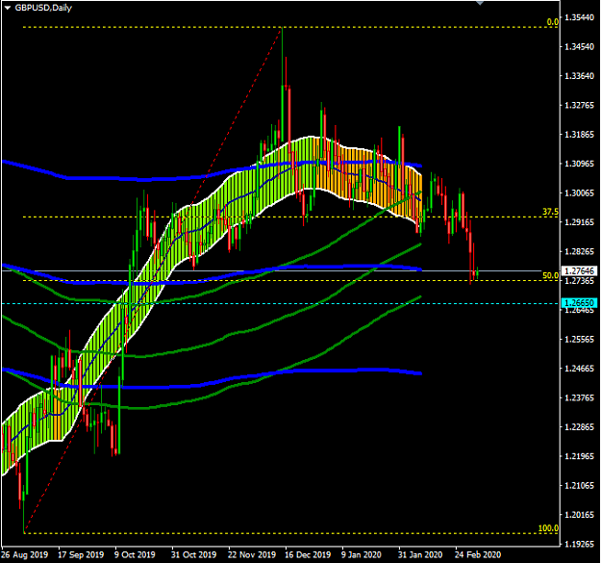The image size is (601, 563).
Task: Click the 1.28265 price axis label
Action: tap(580, 251)
